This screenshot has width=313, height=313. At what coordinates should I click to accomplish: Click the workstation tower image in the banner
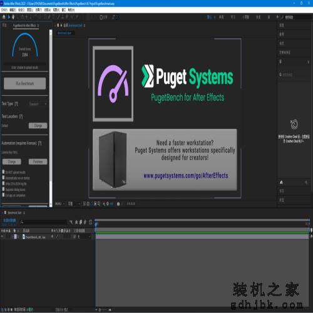pos(113,160)
